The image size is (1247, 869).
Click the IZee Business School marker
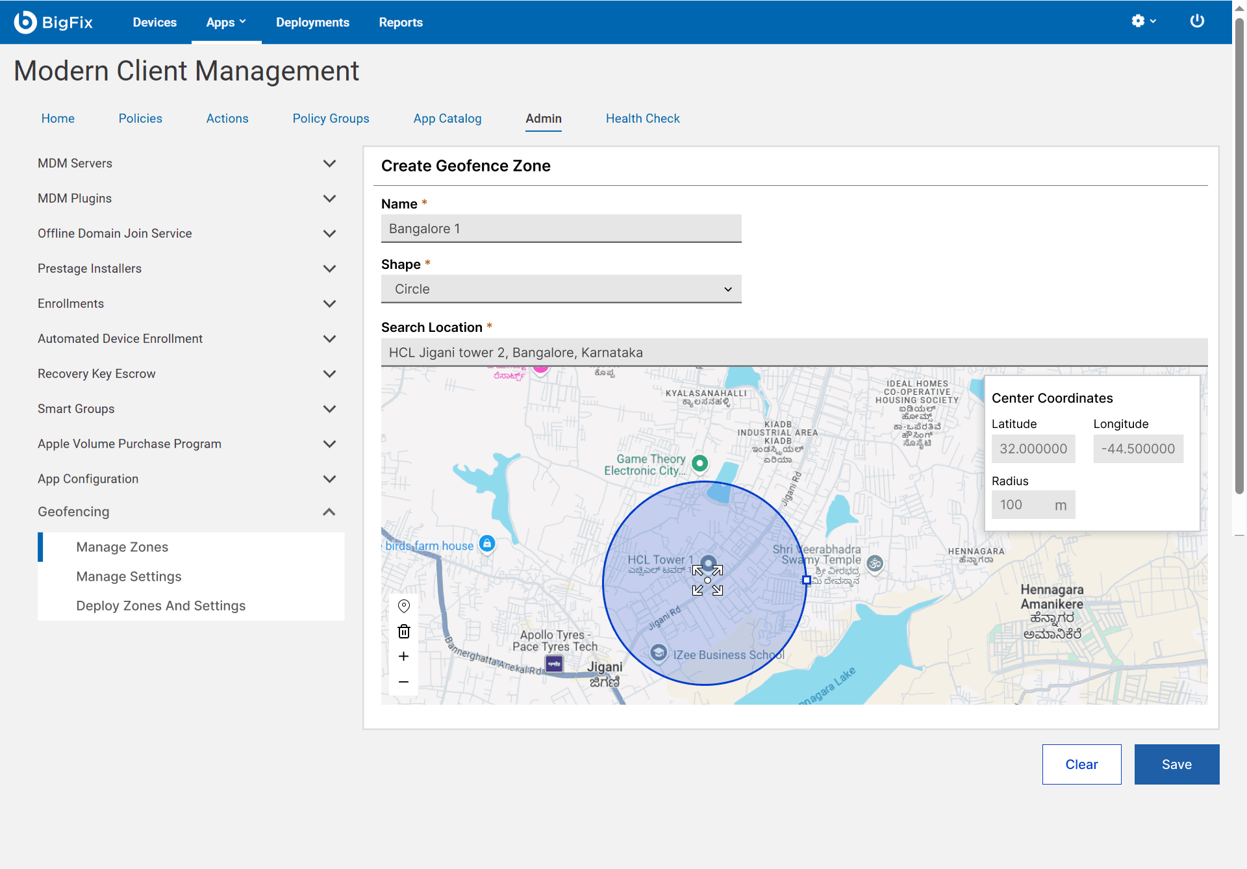pos(659,653)
